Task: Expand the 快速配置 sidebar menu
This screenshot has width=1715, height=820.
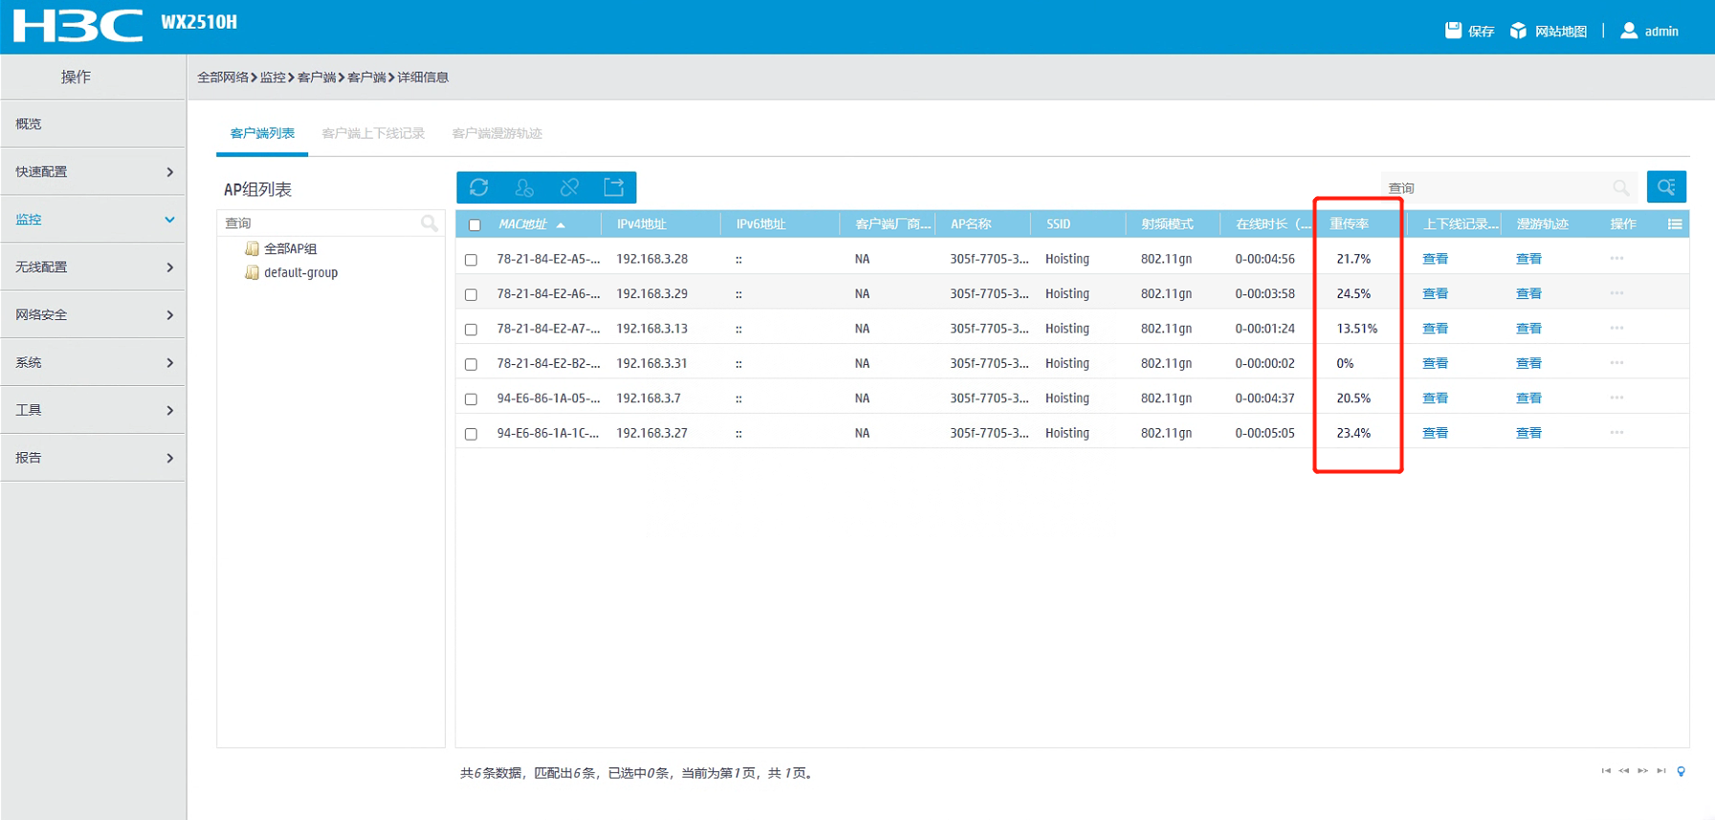Action: pyautogui.click(x=93, y=172)
